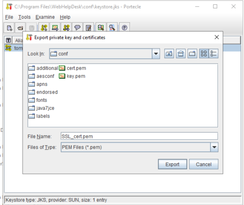Switch file chooser to Details view
The height and width of the screenshot is (205, 244).
(x=213, y=54)
